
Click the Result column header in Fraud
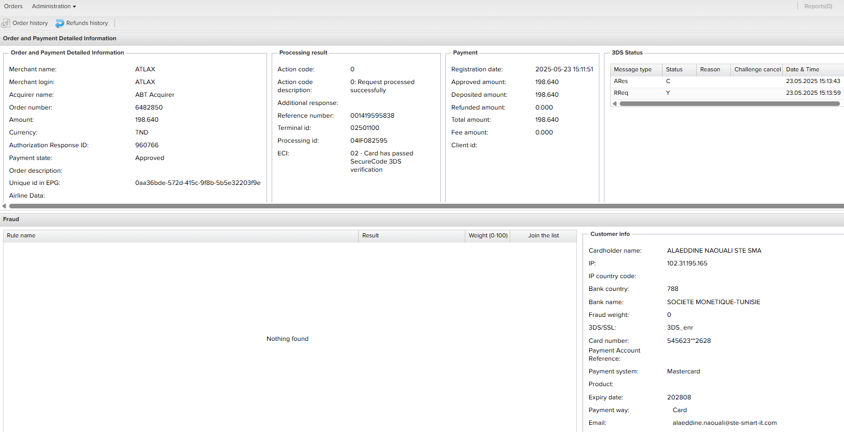(x=371, y=236)
